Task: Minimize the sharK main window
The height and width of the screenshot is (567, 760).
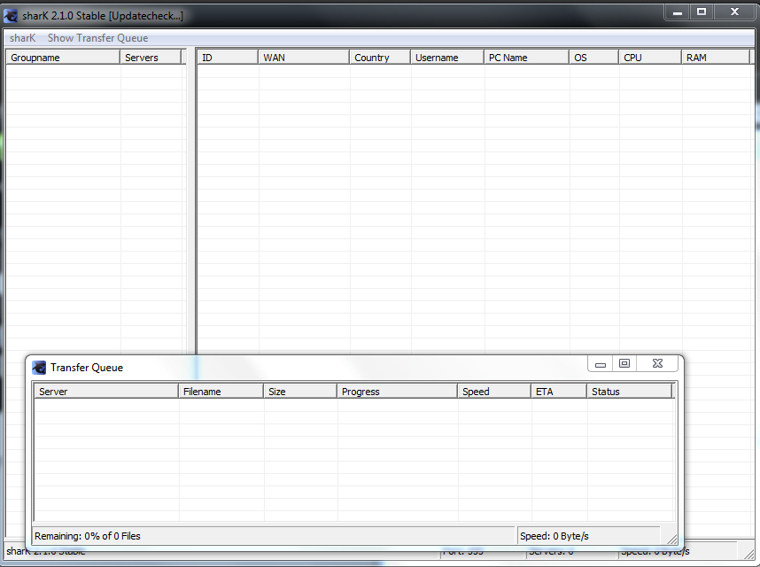Action: point(678,12)
